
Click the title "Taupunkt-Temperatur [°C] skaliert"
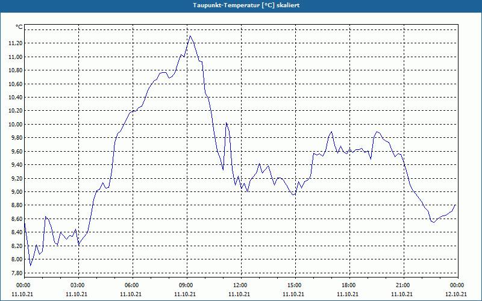pyautogui.click(x=246, y=5)
